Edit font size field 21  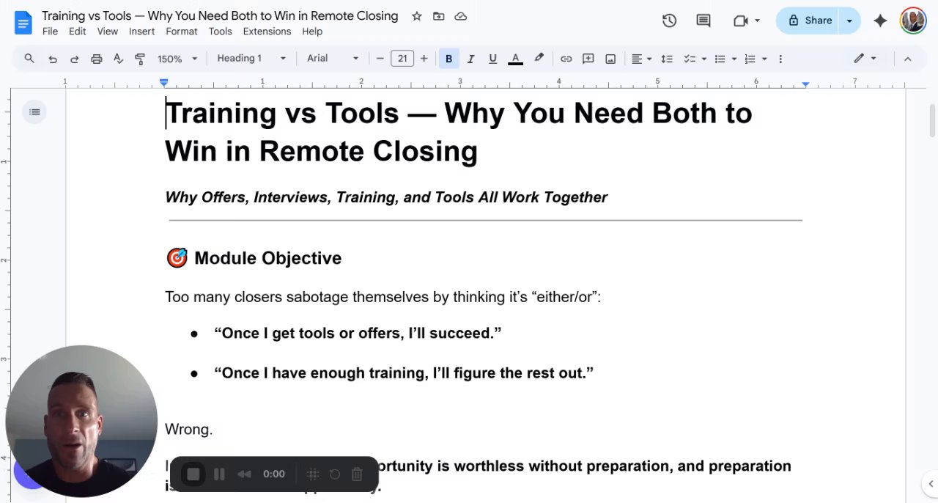tap(402, 59)
